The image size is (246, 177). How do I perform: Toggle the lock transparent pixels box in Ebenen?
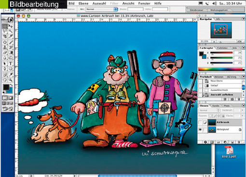210,115
